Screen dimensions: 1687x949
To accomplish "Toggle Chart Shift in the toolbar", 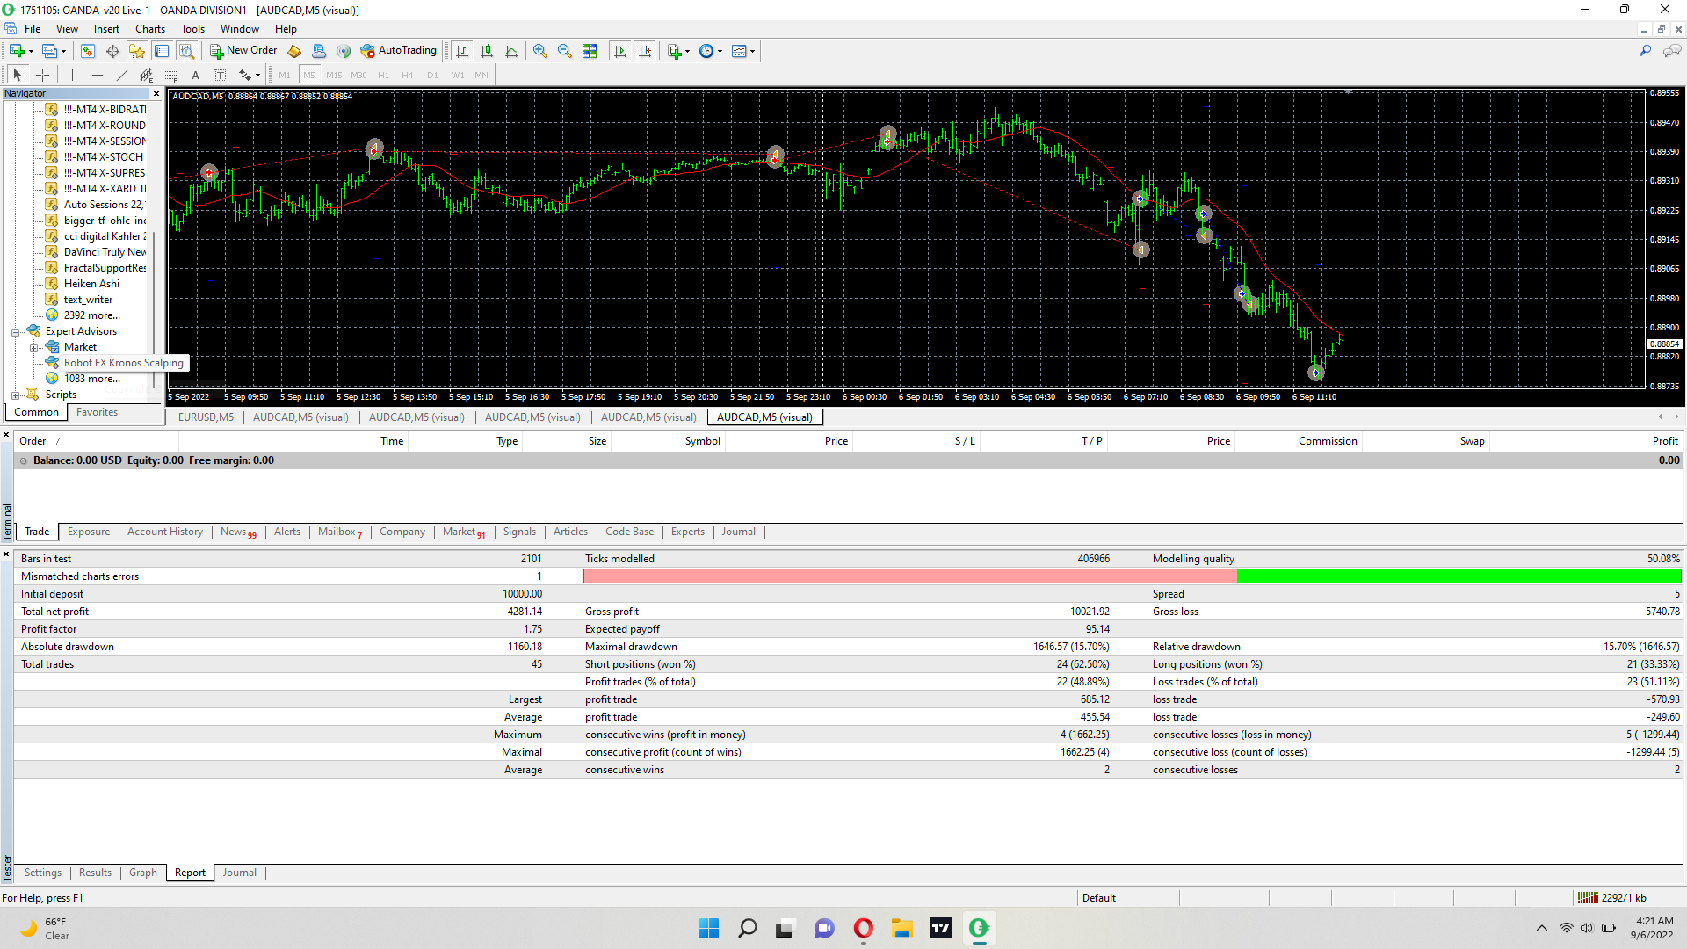I will click(645, 51).
